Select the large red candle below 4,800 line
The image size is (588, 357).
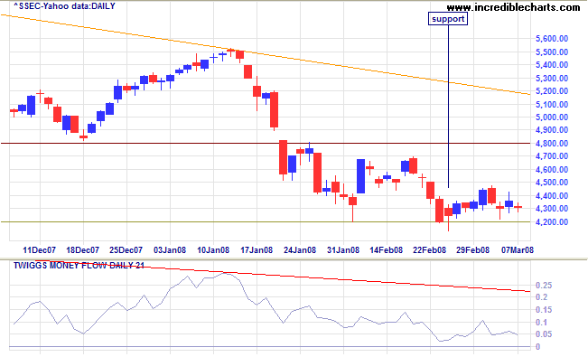click(x=283, y=157)
